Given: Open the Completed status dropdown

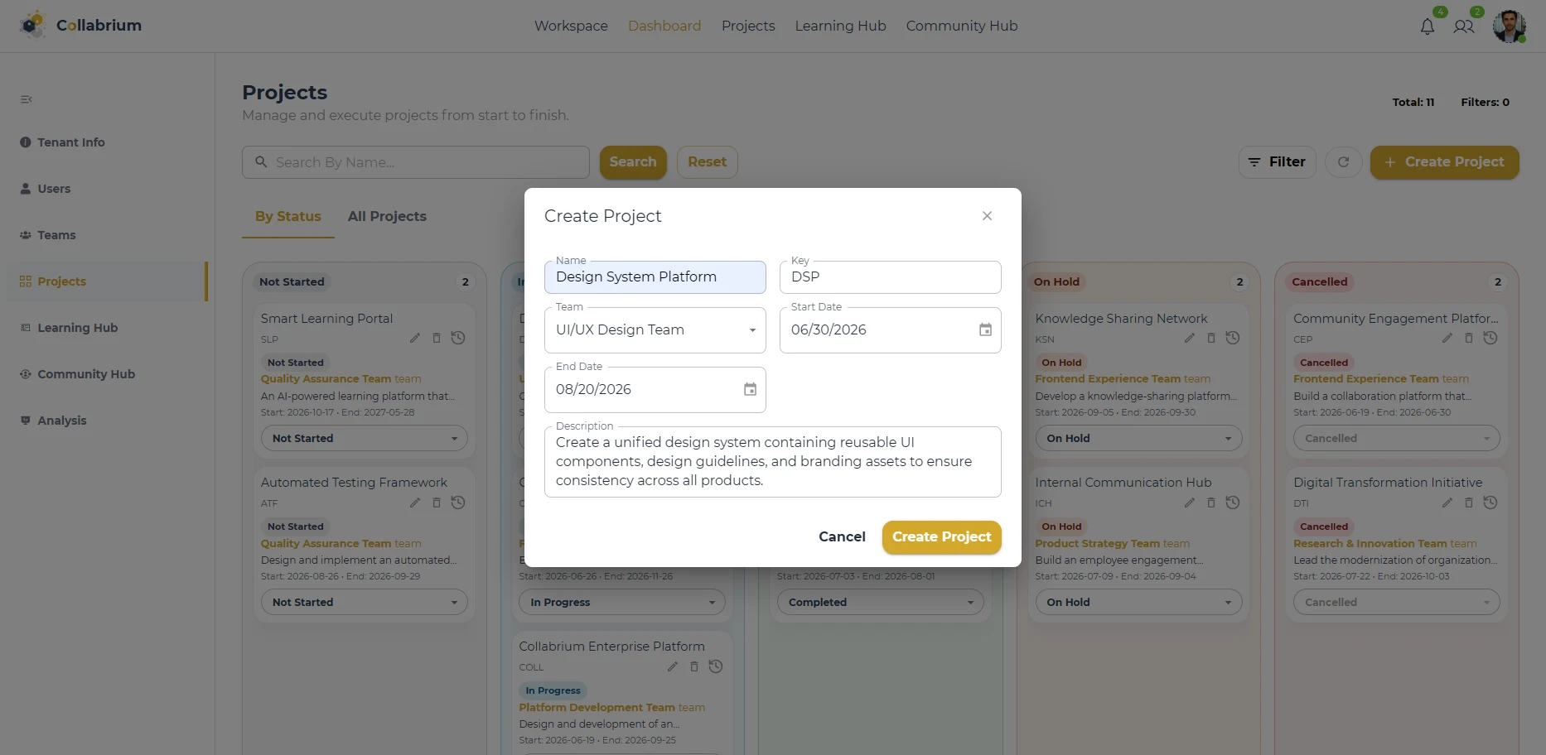Looking at the screenshot, I should 881,602.
